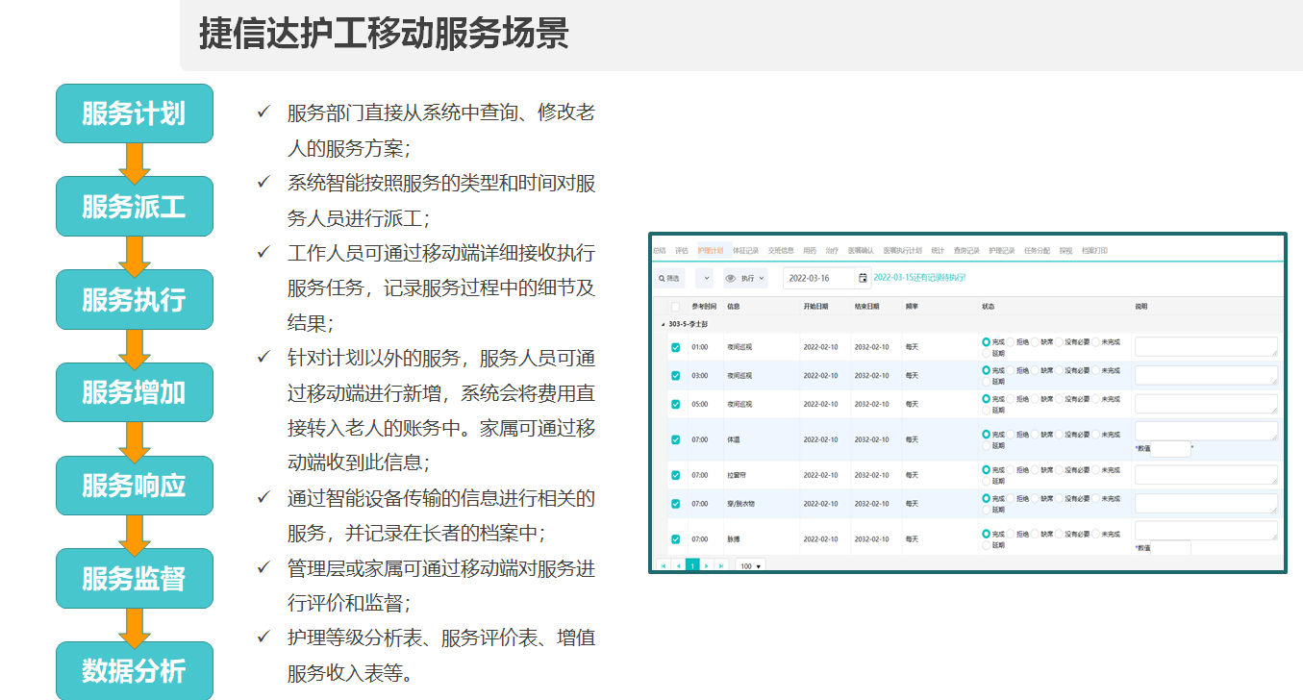Click the 参考时间 column header
The height and width of the screenshot is (700, 1303).
click(x=704, y=307)
